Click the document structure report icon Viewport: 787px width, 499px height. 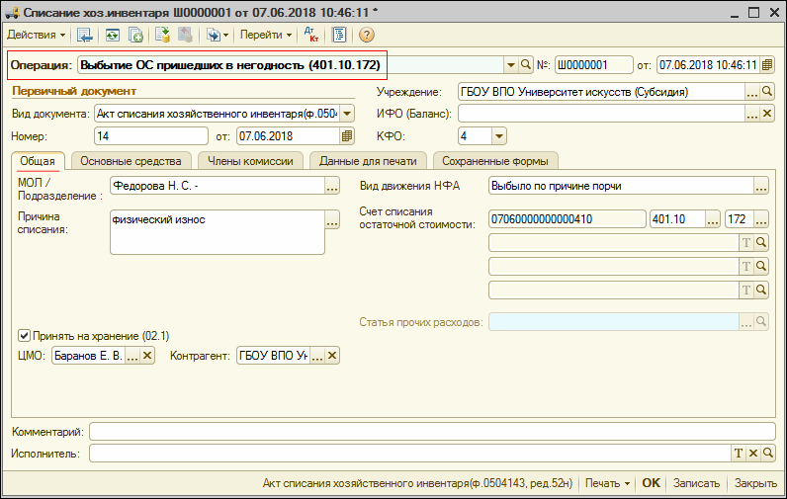click(339, 35)
